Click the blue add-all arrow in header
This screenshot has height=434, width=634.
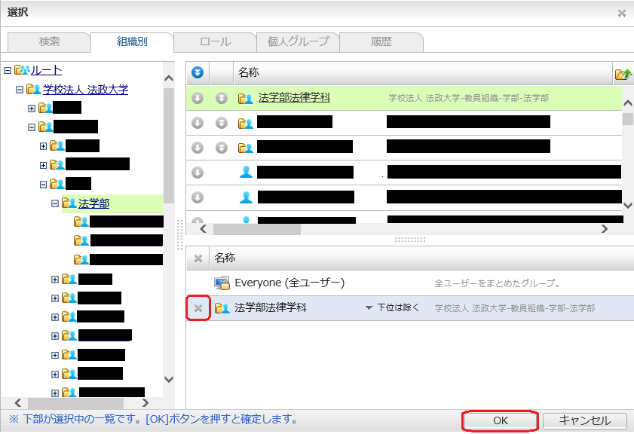198,73
